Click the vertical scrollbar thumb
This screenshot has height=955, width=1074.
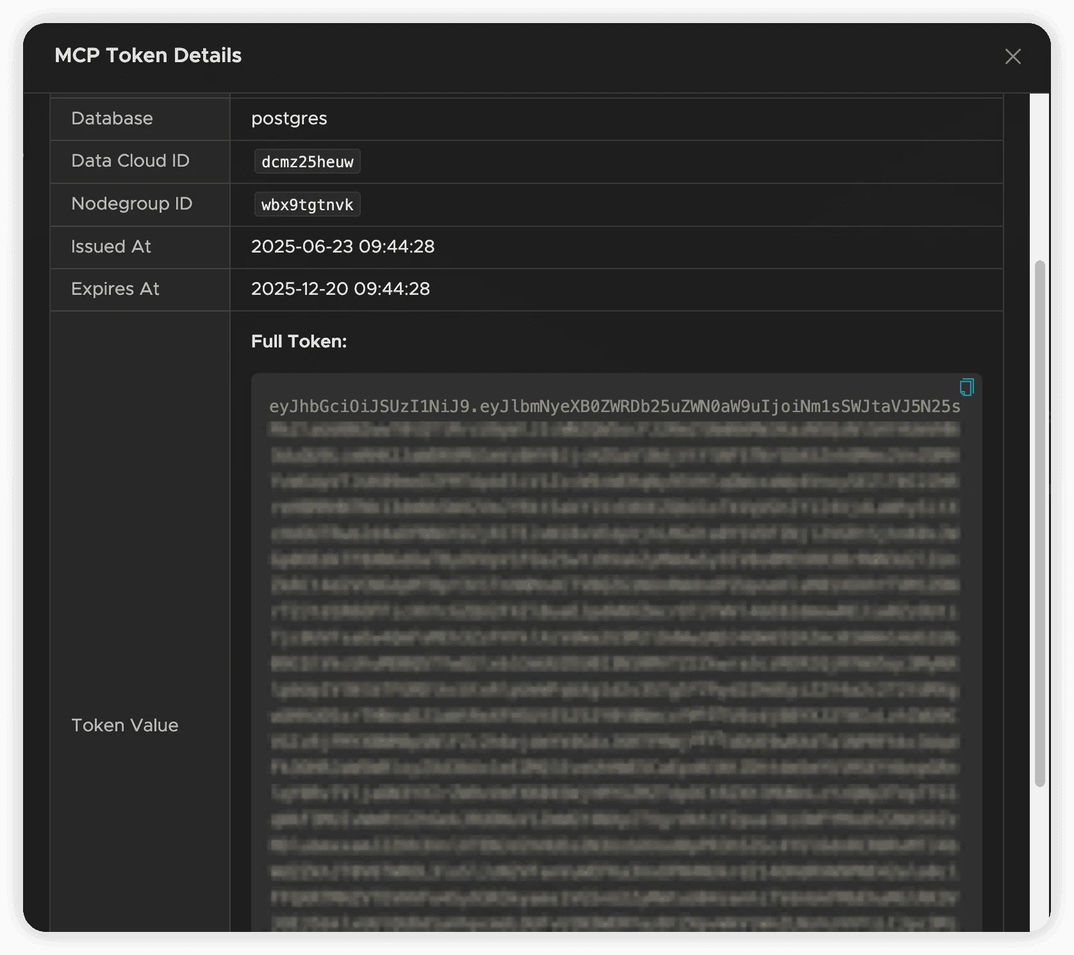1039,522
